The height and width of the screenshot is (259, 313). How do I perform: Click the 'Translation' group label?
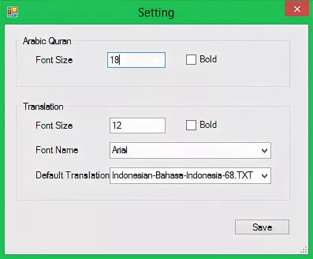[x=43, y=107]
